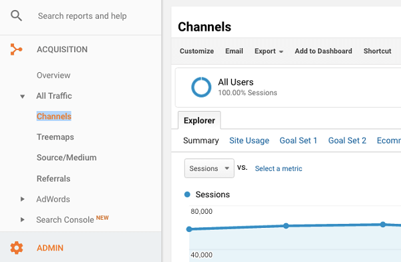Click the second data point on Sessions chart
The height and width of the screenshot is (262, 401).
[286, 226]
